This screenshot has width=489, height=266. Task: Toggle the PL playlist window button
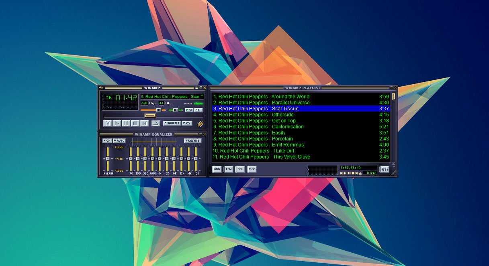pyautogui.click(x=199, y=110)
